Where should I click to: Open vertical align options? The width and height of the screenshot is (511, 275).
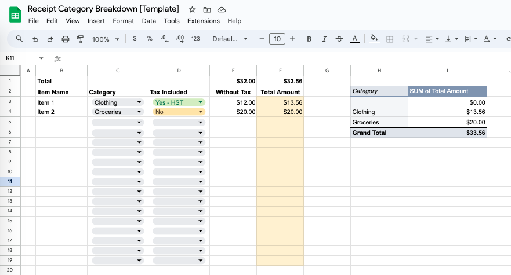pyautogui.click(x=452, y=39)
